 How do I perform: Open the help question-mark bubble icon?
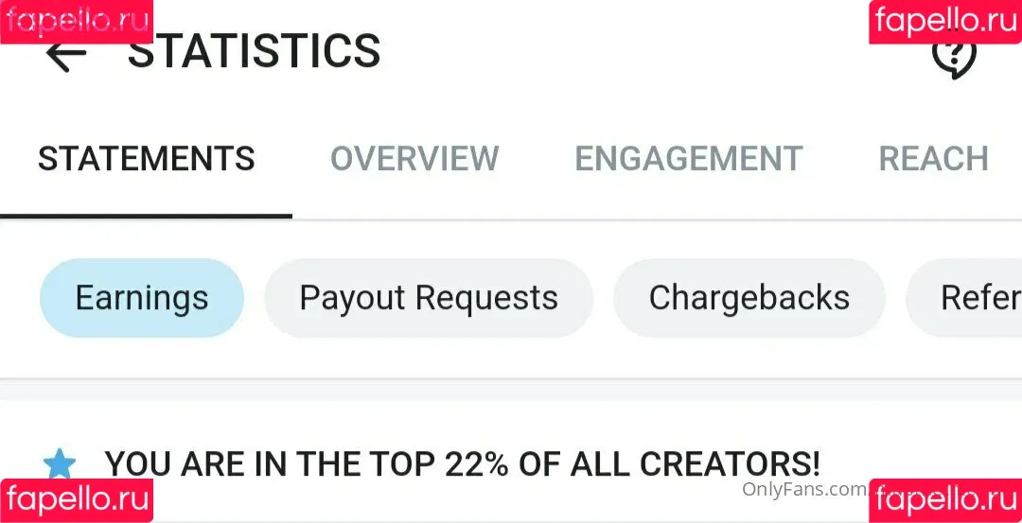click(954, 58)
